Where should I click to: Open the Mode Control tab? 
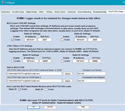(60, 12)
